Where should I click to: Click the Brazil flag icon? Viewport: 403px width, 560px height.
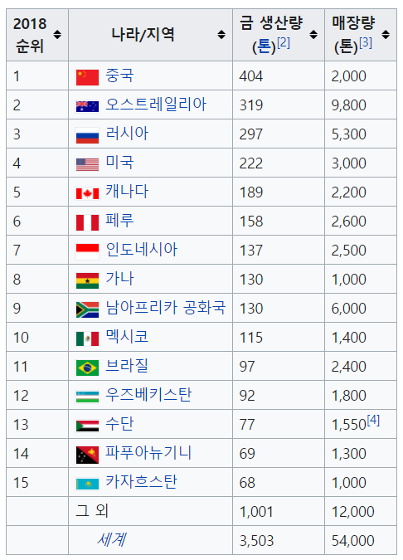pyautogui.click(x=87, y=368)
